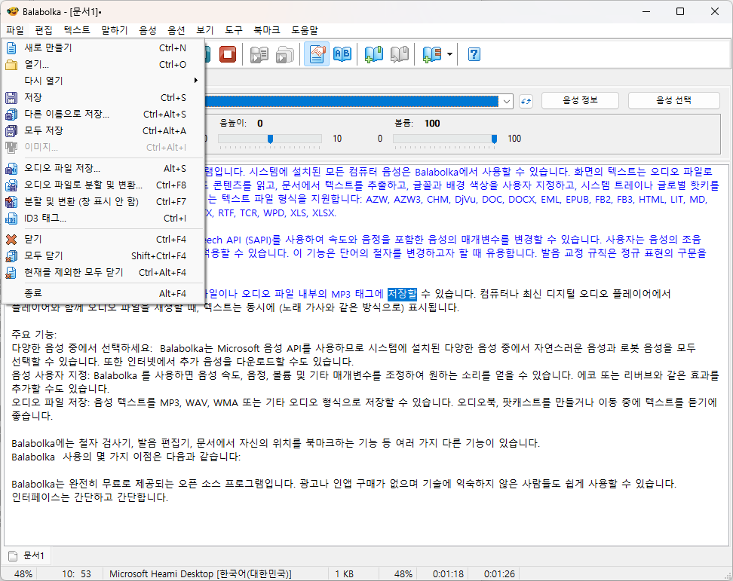Click the named bookmarks icon

click(x=432, y=54)
